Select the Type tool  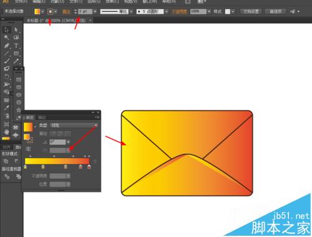(16, 45)
